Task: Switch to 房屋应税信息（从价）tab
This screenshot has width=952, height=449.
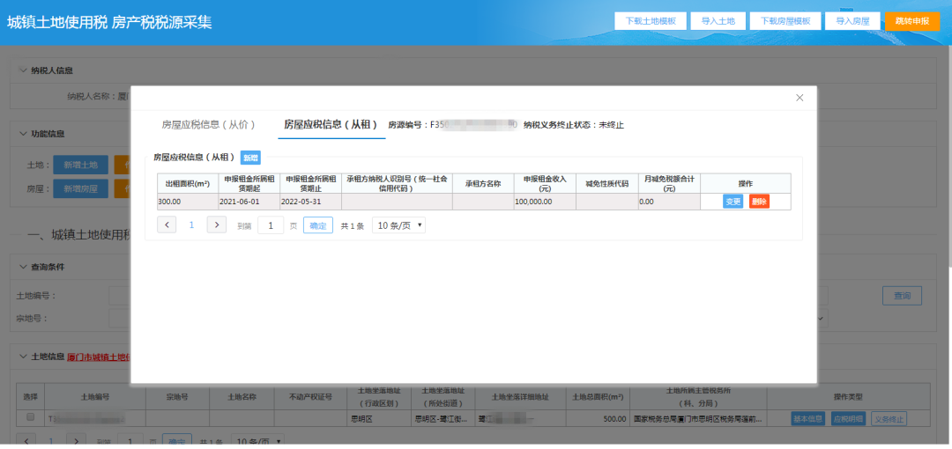Action: coord(208,125)
